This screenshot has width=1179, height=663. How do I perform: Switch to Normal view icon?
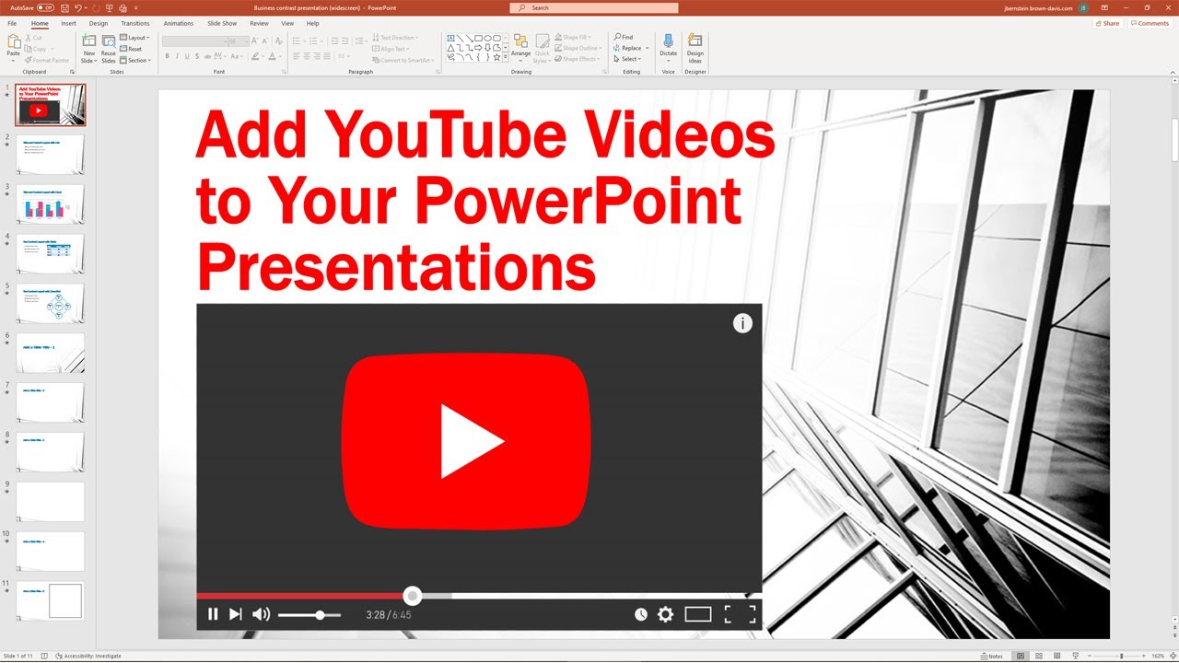(x=1021, y=657)
